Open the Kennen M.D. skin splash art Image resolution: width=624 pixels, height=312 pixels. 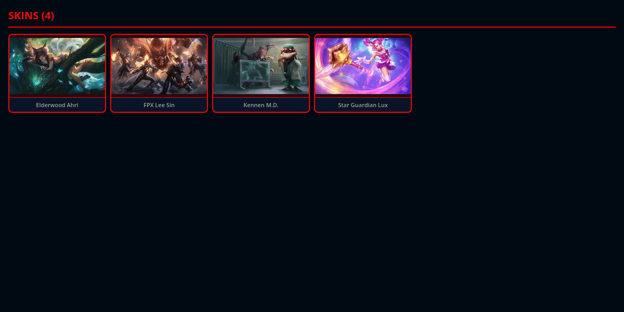pos(261,66)
